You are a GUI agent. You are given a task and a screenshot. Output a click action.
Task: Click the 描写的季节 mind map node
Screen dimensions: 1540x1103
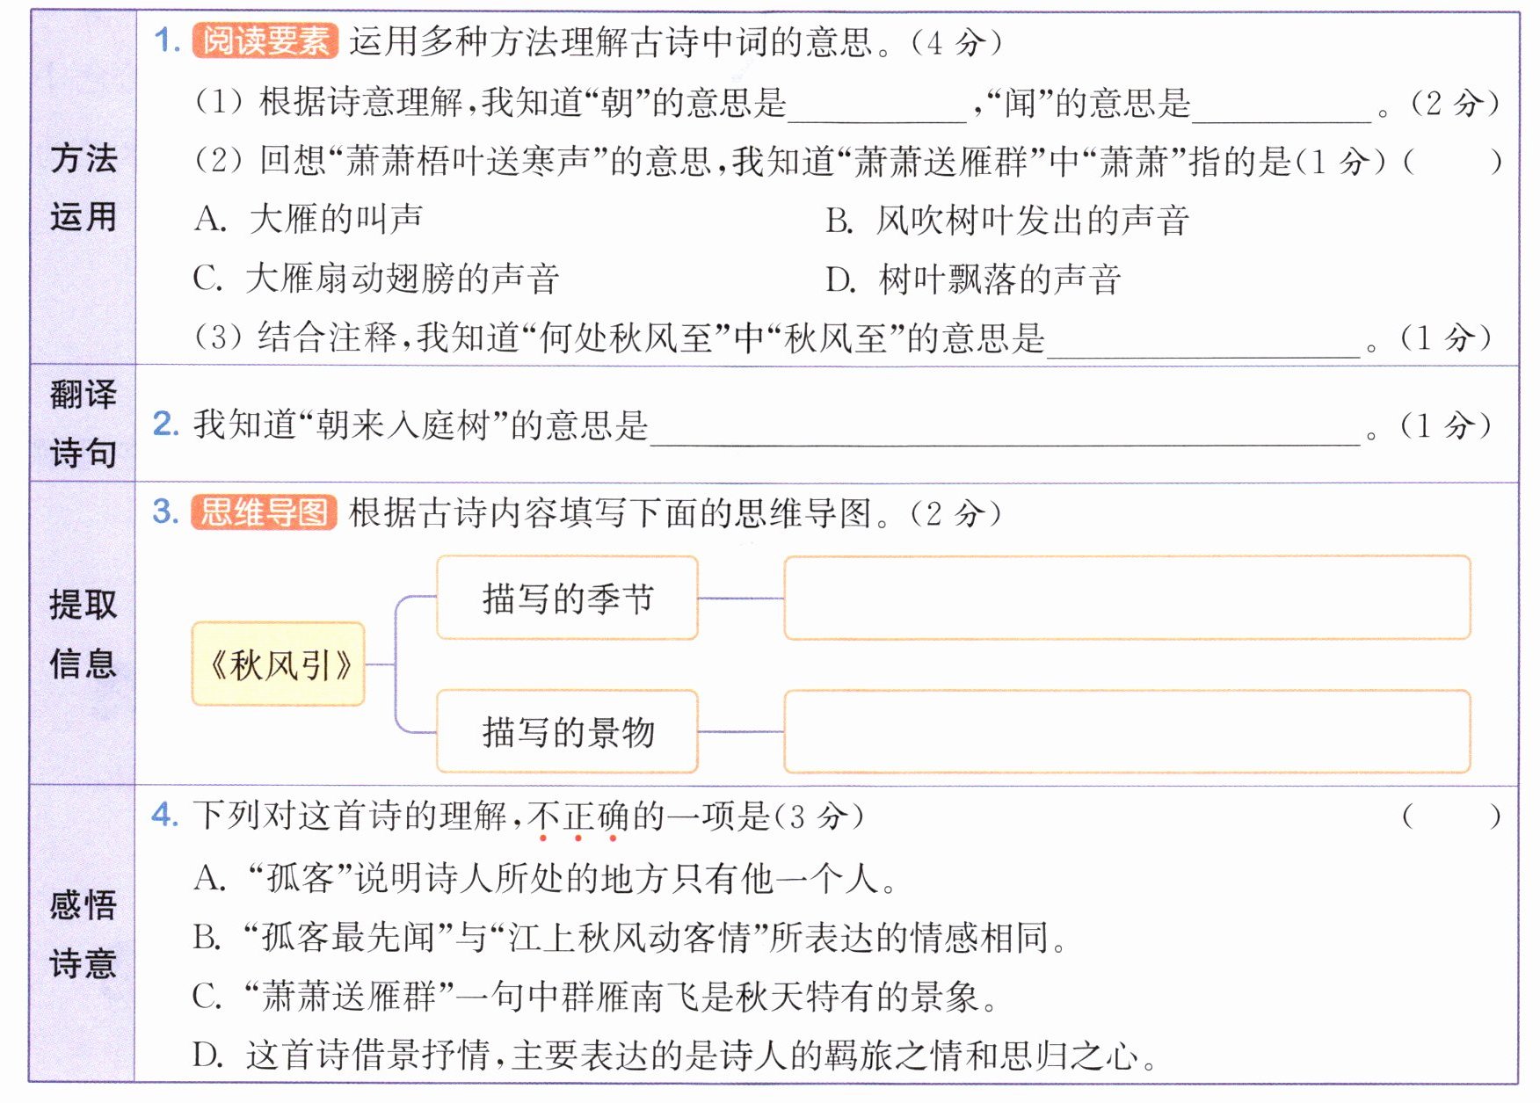pos(567,599)
